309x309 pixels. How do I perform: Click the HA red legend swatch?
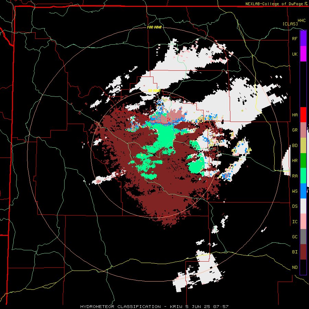pos(303,115)
